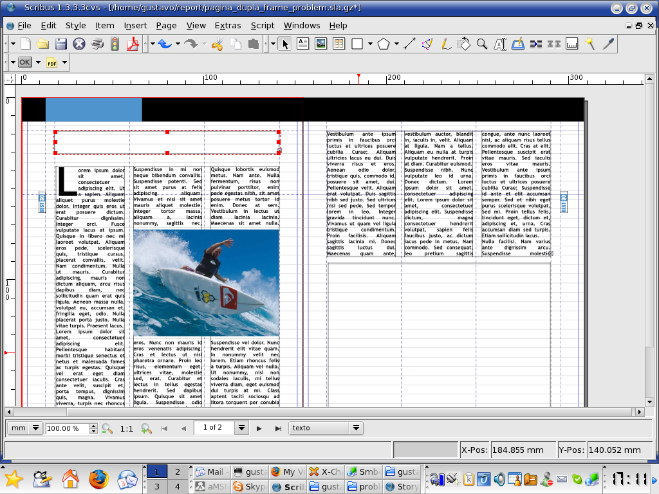The height and width of the screenshot is (494, 659).
Task: Choose the Insert Table tool
Action: coord(339,44)
